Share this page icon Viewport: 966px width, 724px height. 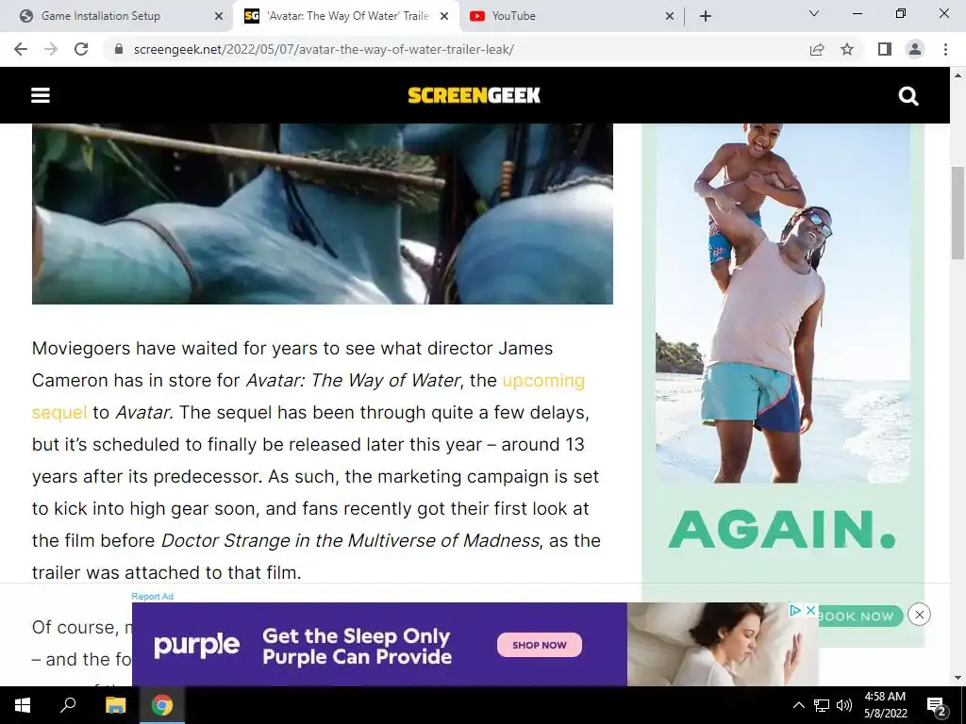point(817,49)
